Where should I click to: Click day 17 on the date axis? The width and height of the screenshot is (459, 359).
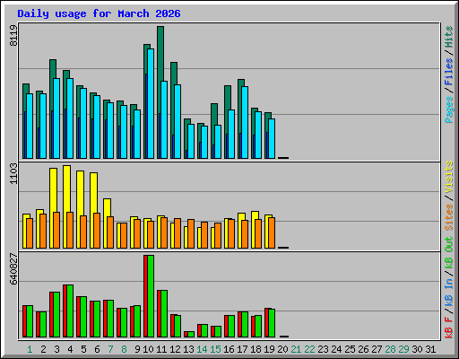(242, 349)
